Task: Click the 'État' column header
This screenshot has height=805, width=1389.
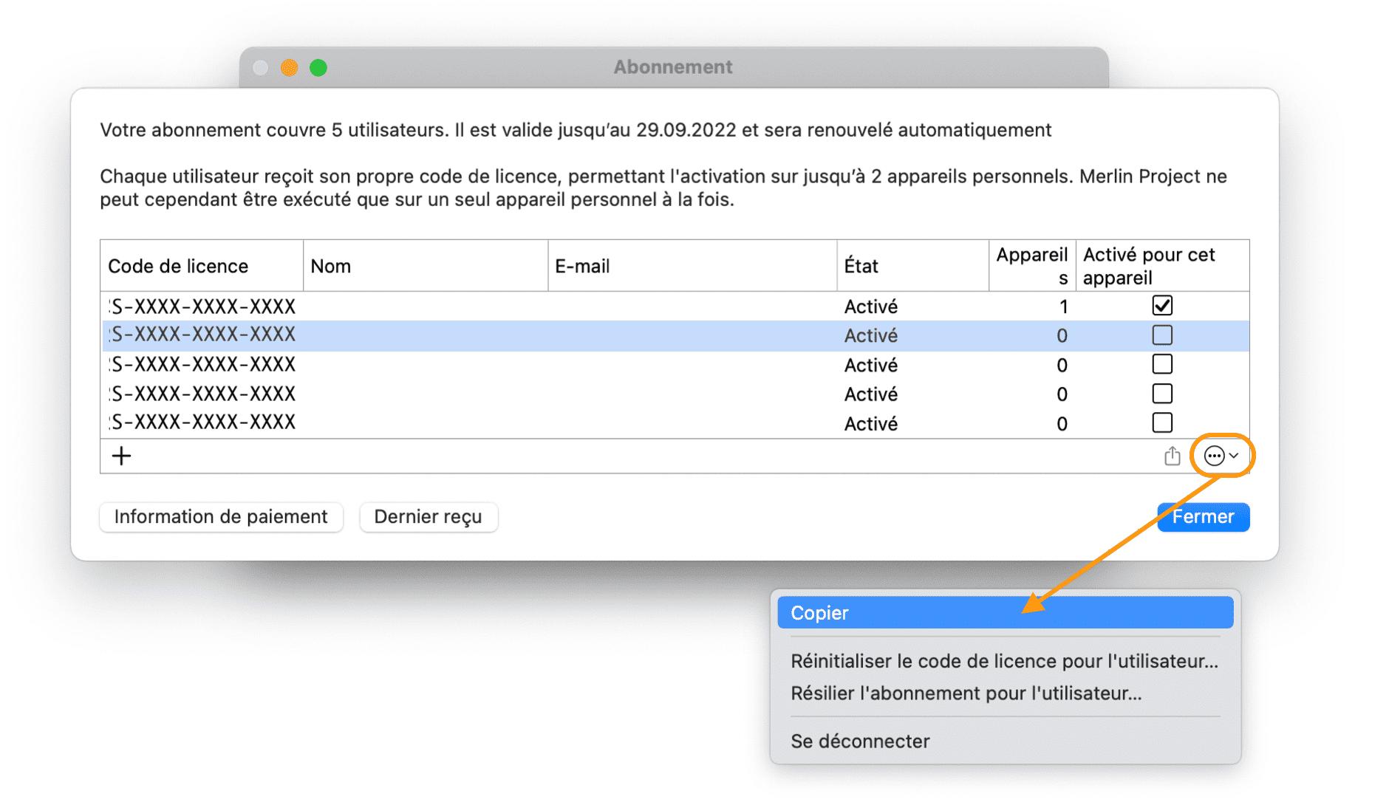Action: [861, 265]
